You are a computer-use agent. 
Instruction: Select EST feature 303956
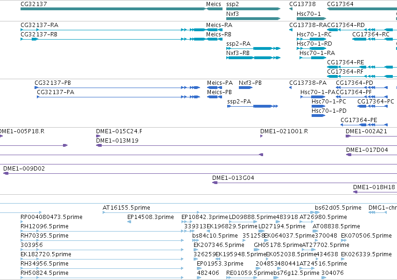pos(32,245)
